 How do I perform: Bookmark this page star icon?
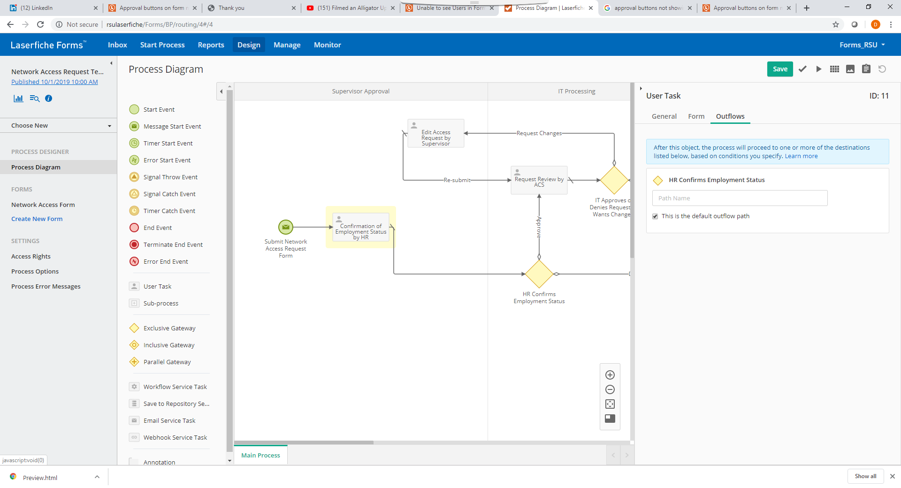836,24
